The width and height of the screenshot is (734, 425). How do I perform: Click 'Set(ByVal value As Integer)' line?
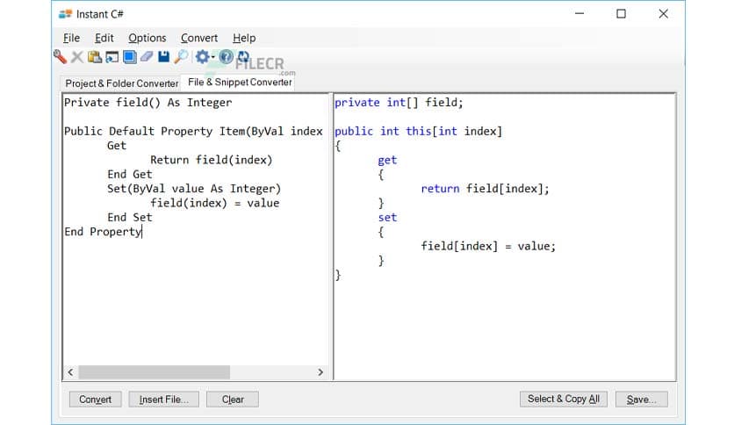(194, 189)
